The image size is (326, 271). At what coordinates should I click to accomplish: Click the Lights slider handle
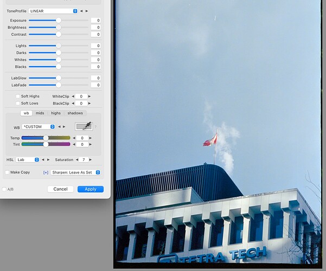[x=59, y=46]
